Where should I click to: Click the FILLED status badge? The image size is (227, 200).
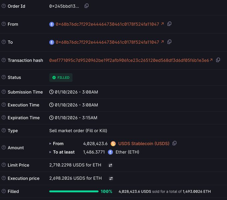[x=61, y=78]
